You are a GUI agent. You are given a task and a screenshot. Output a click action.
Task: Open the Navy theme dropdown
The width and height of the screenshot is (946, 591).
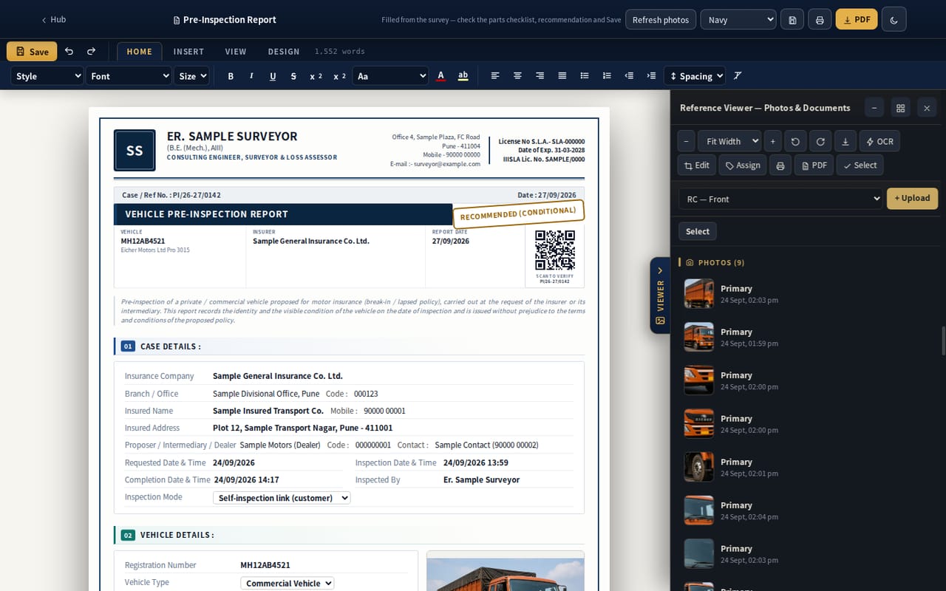(738, 20)
